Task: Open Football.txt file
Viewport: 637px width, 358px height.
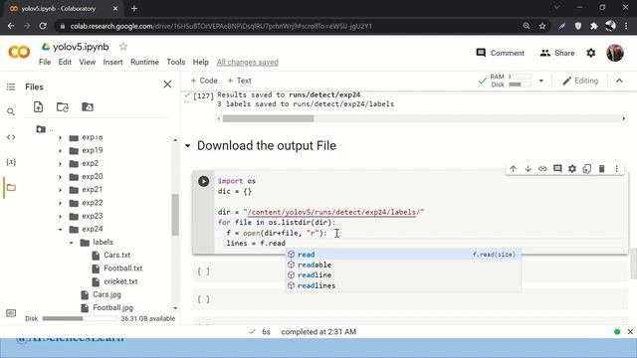Action: 122,268
